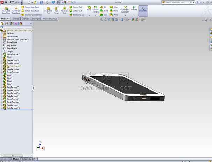
Task: Choose Boundary Cut
Action: coord(77,15)
